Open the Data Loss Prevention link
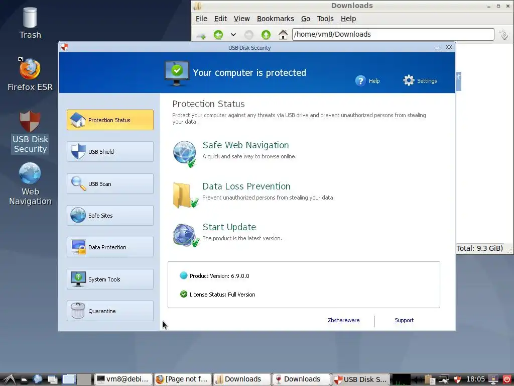514x386 pixels. [246, 186]
